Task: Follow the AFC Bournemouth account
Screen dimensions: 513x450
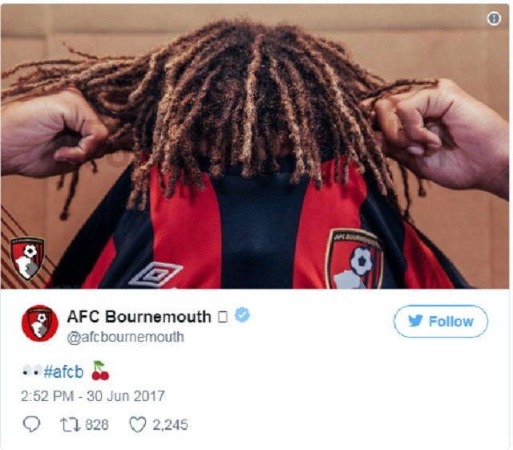Action: [x=440, y=322]
